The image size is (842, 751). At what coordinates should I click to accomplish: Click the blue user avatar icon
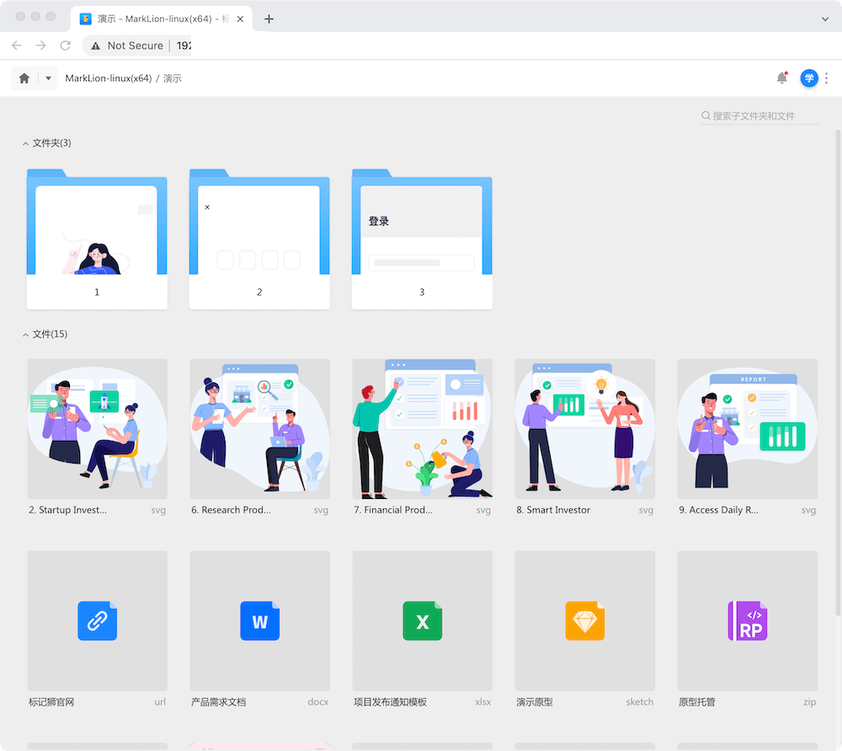click(808, 78)
